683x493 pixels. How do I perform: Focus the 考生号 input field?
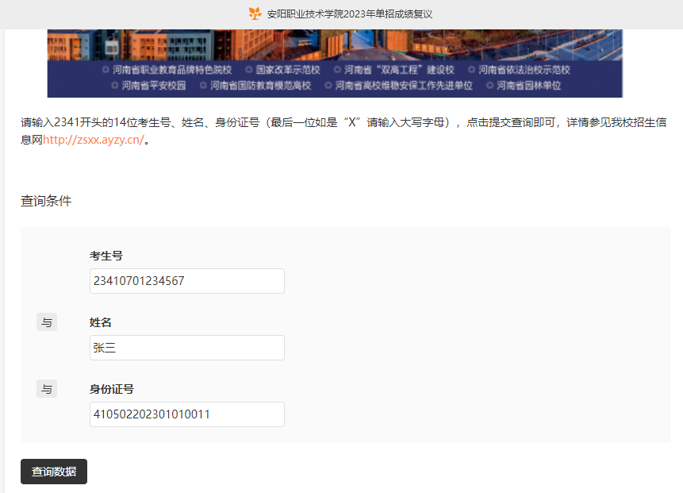186,281
